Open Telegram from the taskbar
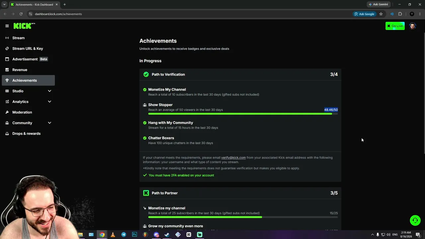Image resolution: width=425 pixels, height=239 pixels. (124, 235)
